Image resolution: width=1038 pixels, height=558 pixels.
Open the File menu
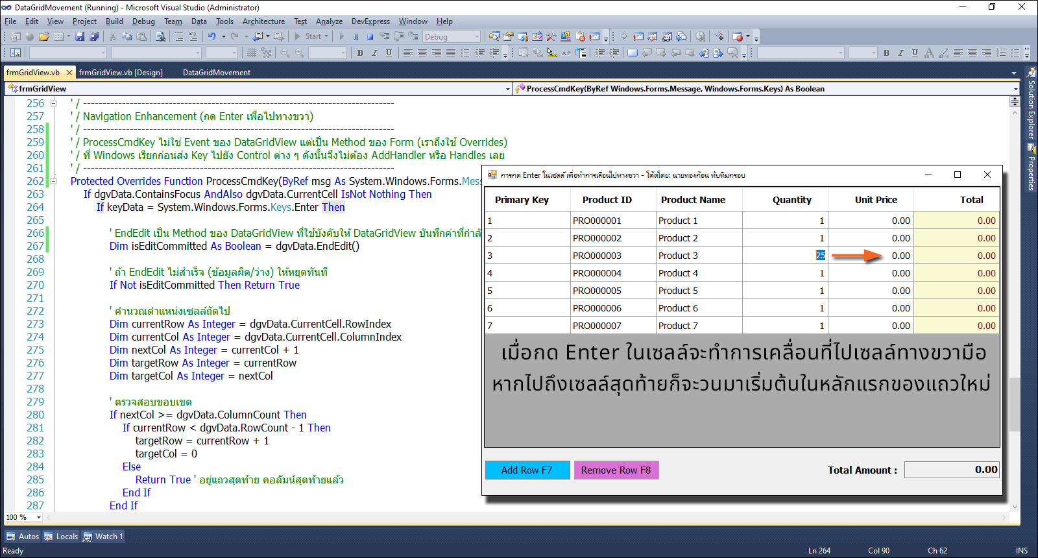(10, 21)
